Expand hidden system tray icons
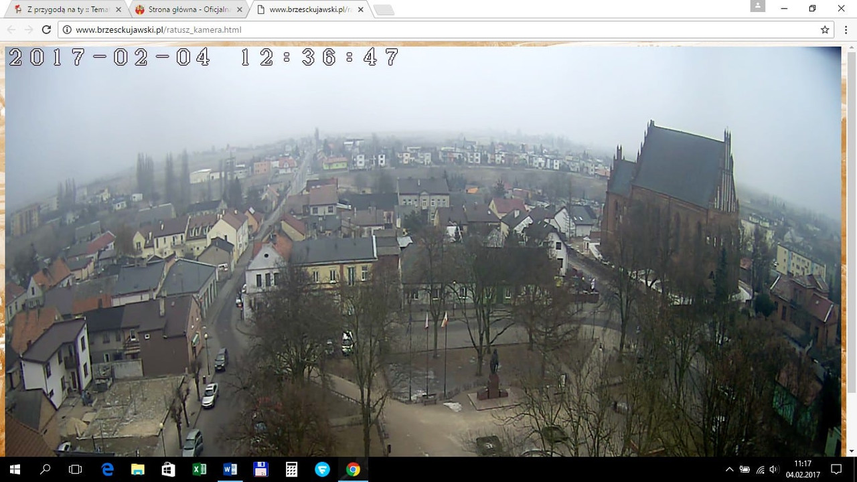This screenshot has width=857, height=482. [x=729, y=469]
